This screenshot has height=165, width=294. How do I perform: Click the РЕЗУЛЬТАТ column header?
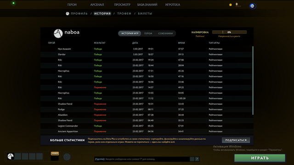(x=100, y=43)
